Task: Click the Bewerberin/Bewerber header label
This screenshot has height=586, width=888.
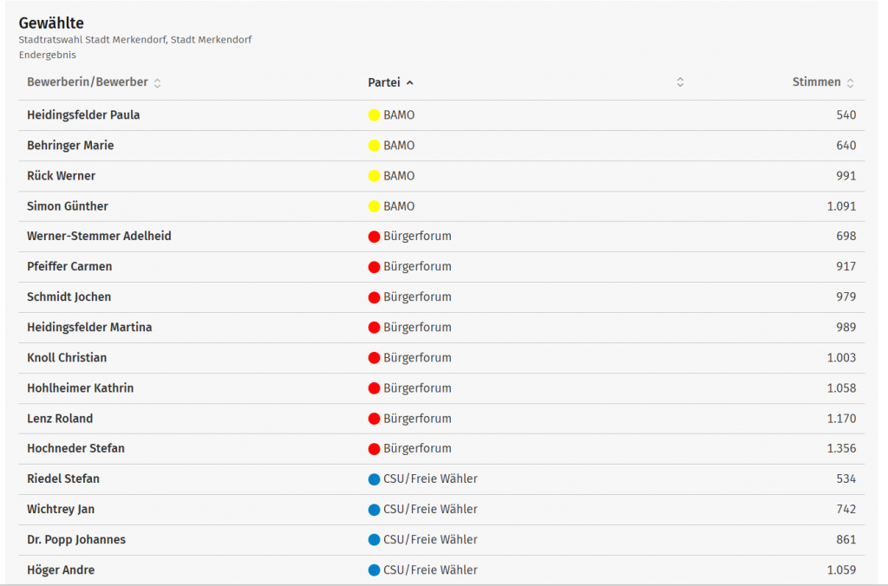Action: pyautogui.click(x=88, y=82)
